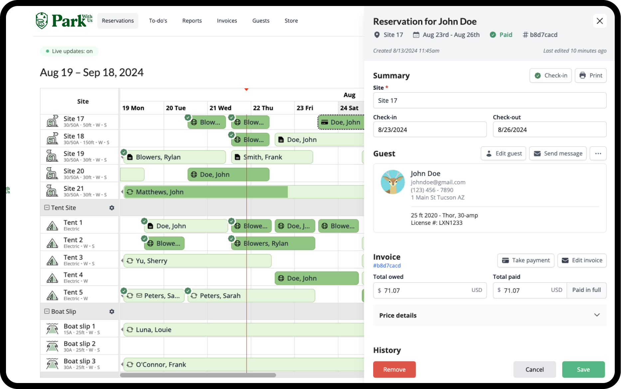Image resolution: width=621 pixels, height=389 pixels.
Task: Go to the Invoices tab
Action: click(227, 21)
